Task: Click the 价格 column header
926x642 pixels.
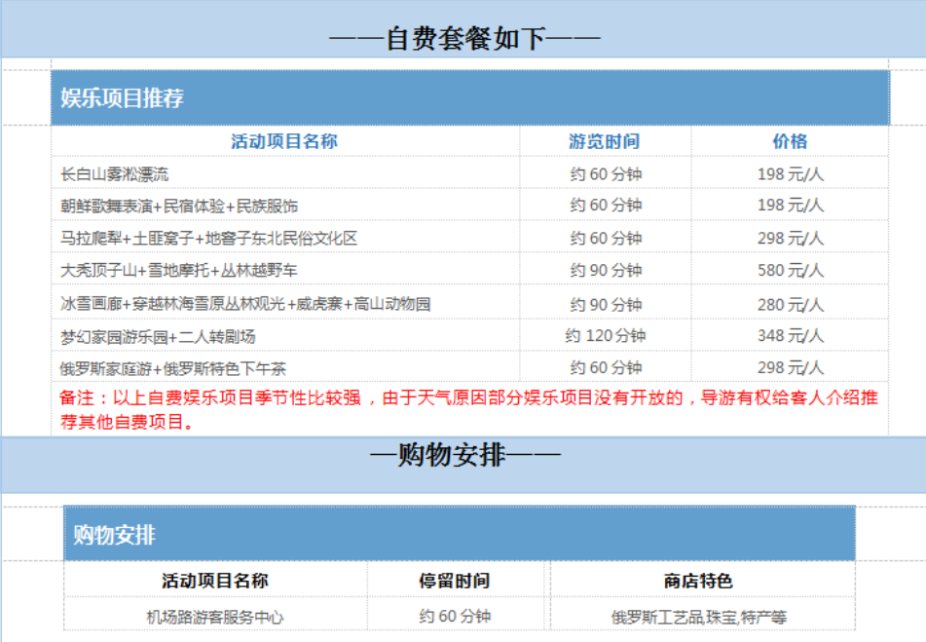Action: [790, 141]
